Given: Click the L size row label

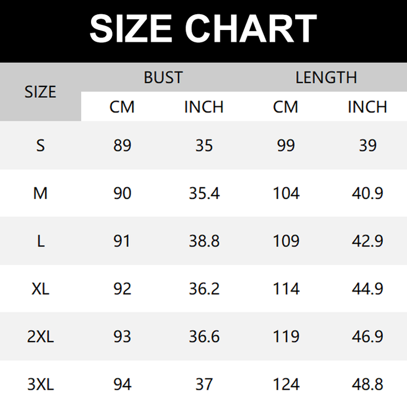Looking at the screenshot, I should tap(41, 241).
